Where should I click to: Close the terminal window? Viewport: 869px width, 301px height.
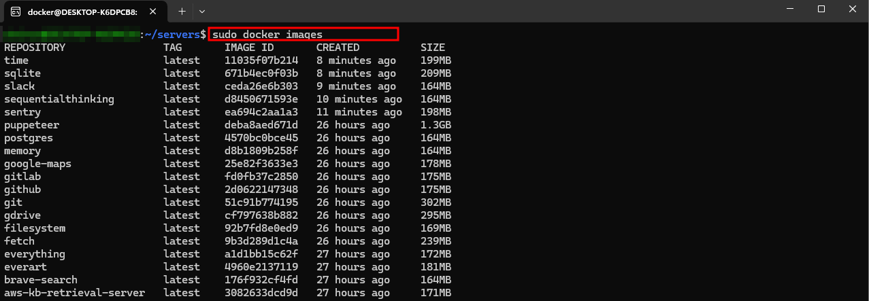click(852, 10)
